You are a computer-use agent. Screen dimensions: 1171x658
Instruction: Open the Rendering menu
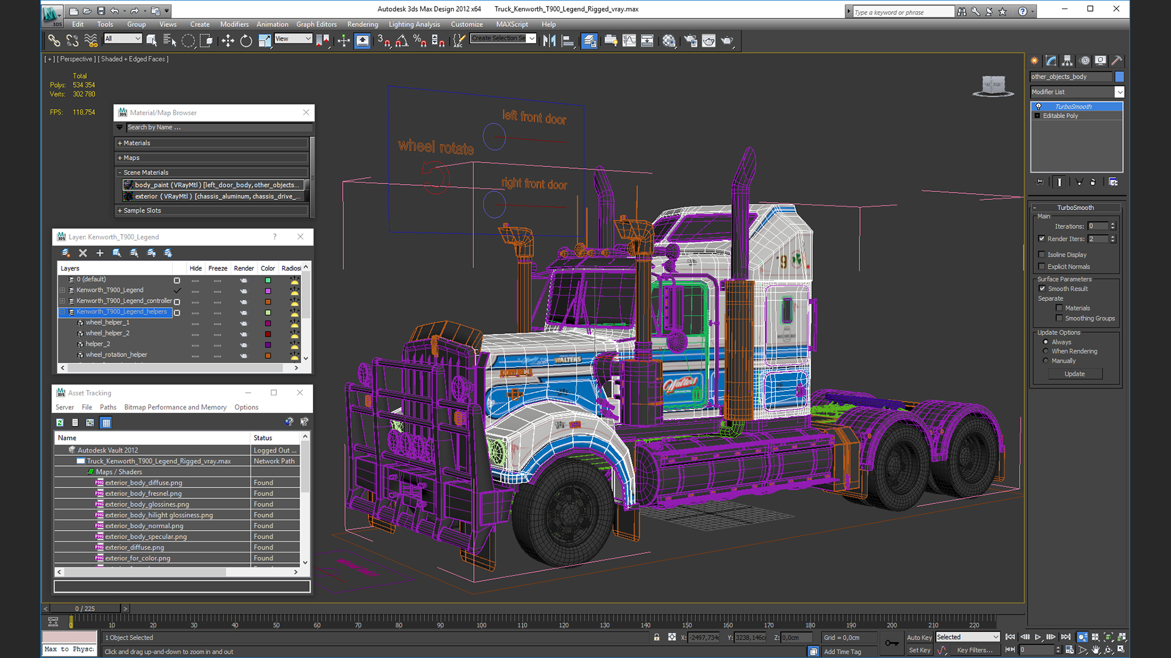click(363, 23)
